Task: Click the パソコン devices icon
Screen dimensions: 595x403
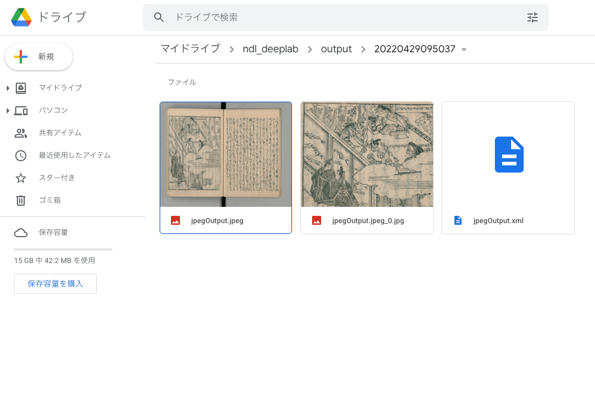Action: [21, 111]
